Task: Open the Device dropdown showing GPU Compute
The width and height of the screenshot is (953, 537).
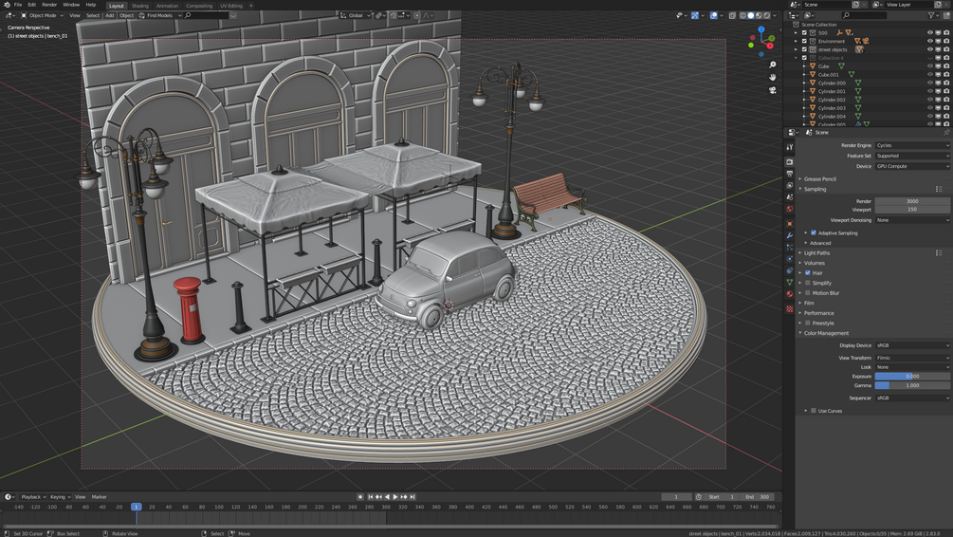Action: point(911,166)
